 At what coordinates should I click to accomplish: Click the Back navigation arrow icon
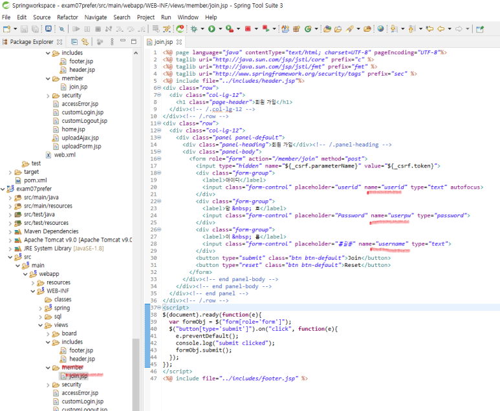441,29
